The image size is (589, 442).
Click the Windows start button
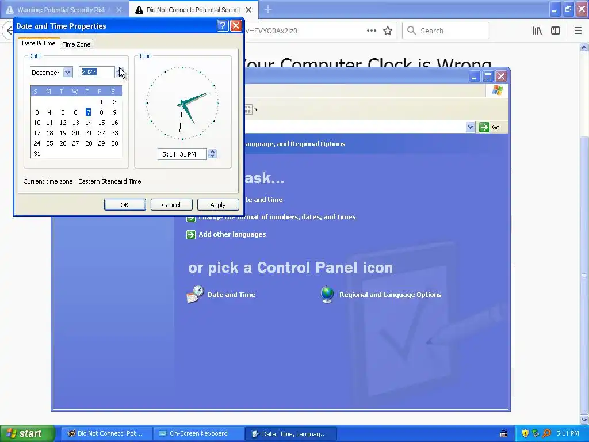27,433
